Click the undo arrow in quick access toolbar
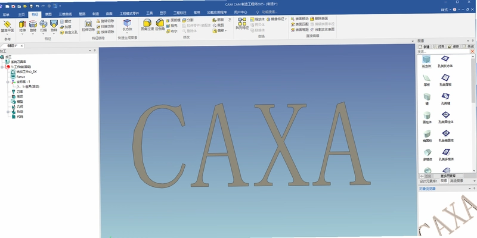Image resolution: width=477 pixels, height=238 pixels. tap(37, 6)
